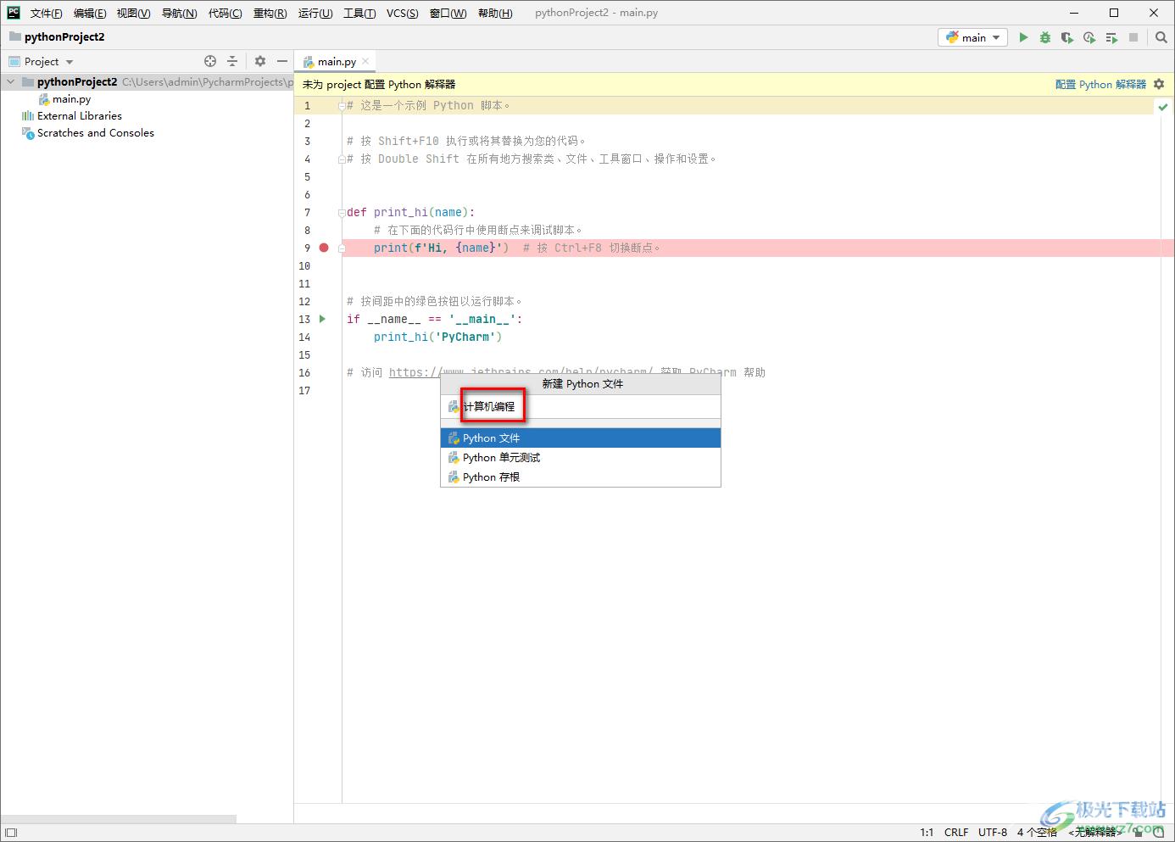The width and height of the screenshot is (1175, 842).
Task: Change UTF-8 file encoding in status bar
Action: tap(993, 833)
